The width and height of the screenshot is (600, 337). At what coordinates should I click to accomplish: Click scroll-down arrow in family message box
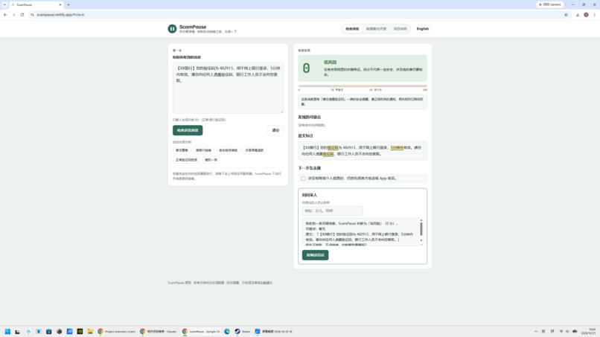click(x=421, y=240)
